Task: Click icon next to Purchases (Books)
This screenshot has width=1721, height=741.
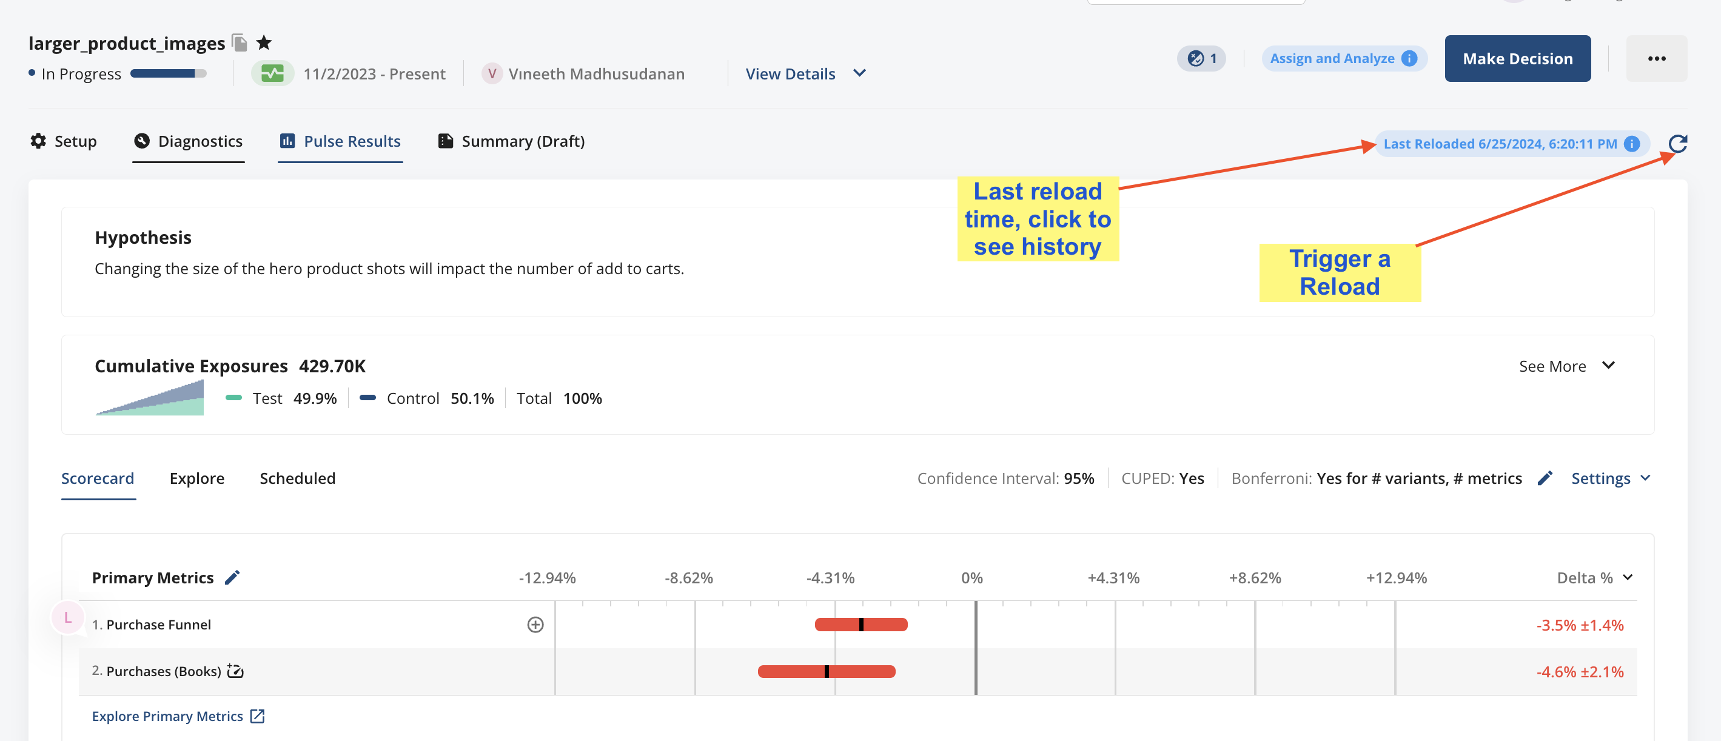Action: click(x=235, y=671)
